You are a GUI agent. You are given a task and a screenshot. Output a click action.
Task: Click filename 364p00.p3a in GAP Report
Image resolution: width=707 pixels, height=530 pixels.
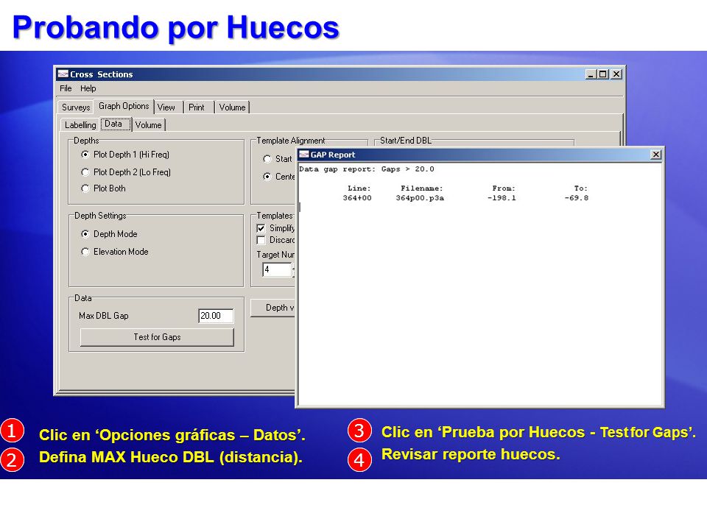pos(420,198)
